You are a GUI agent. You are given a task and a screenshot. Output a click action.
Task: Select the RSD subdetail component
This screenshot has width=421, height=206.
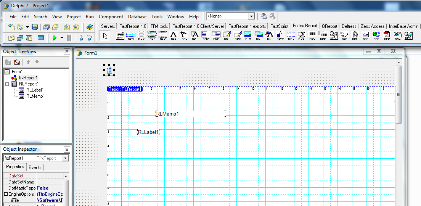coord(163,35)
